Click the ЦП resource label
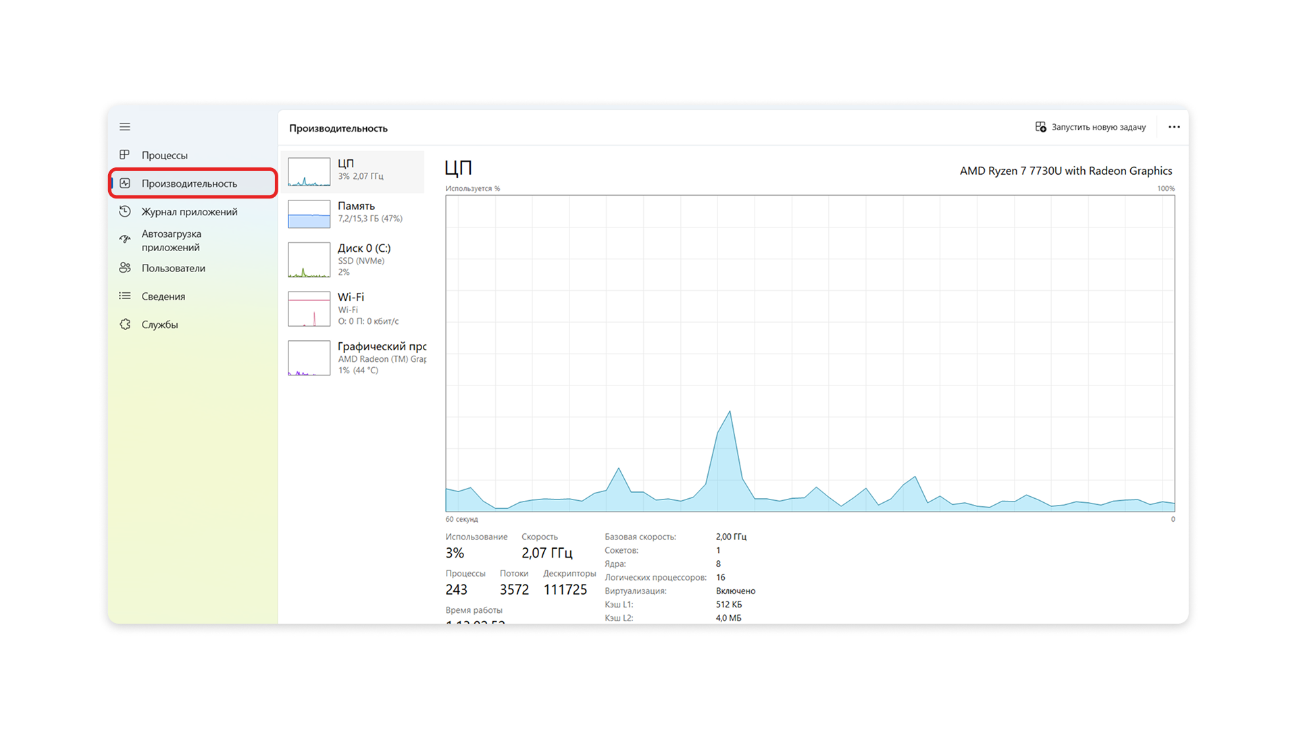The image size is (1297, 729). [x=346, y=163]
